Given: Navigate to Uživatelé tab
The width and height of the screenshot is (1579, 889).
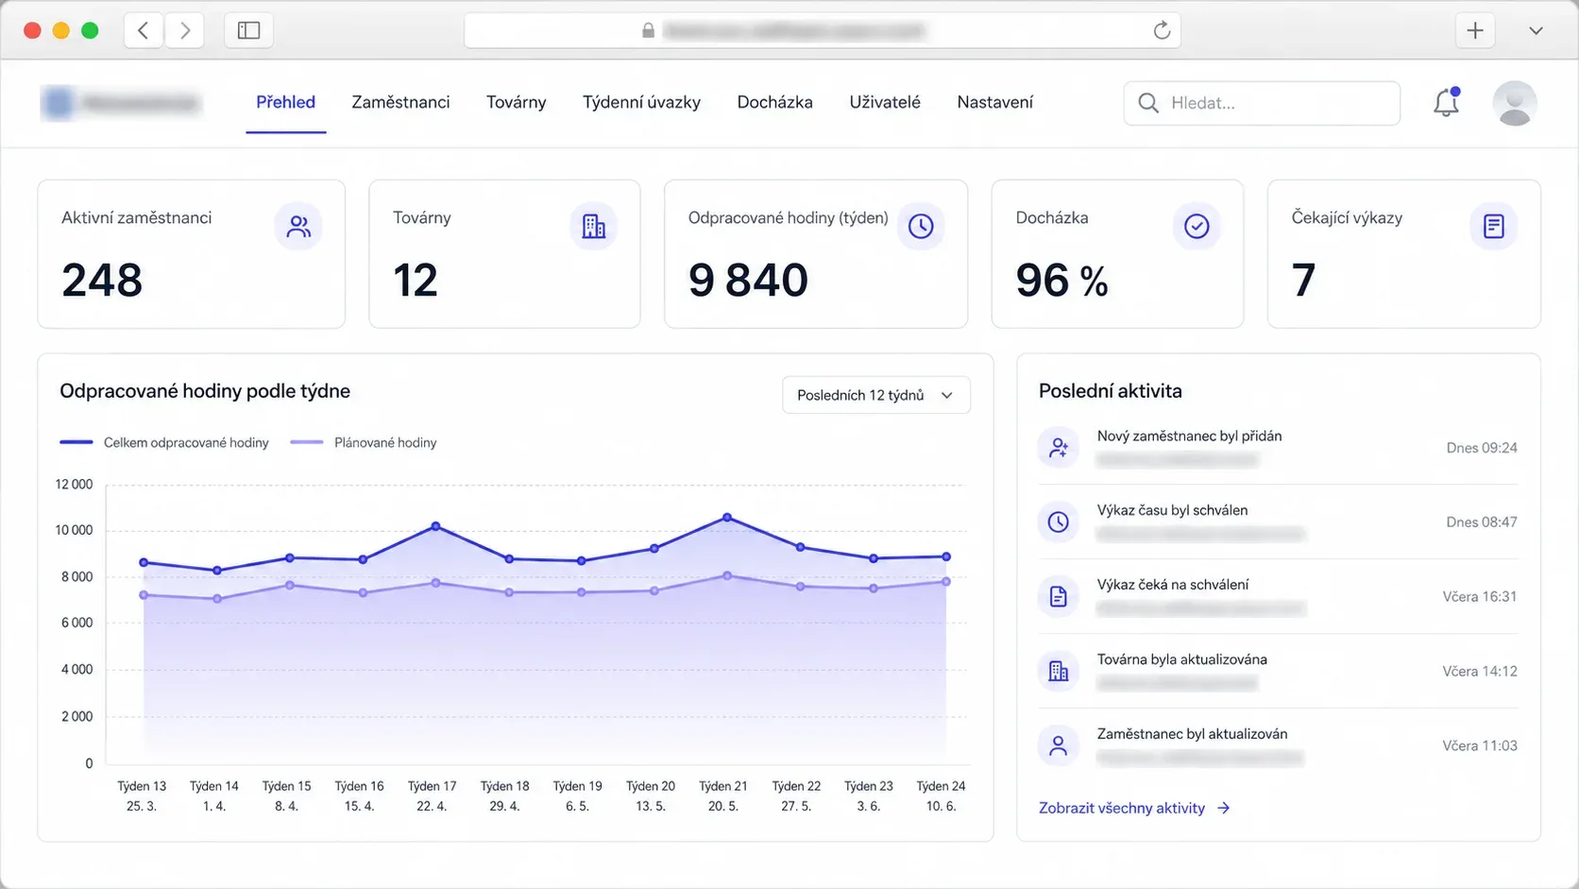Looking at the screenshot, I should pyautogui.click(x=885, y=102).
